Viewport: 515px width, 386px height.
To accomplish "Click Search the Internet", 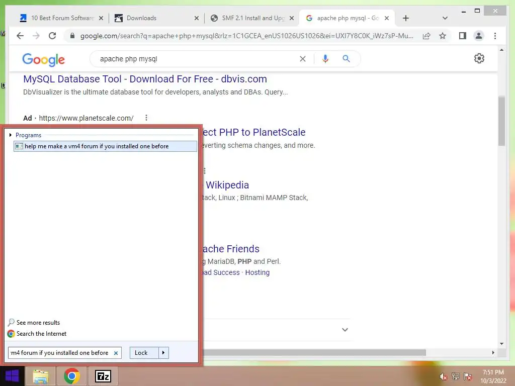I will coord(41,334).
